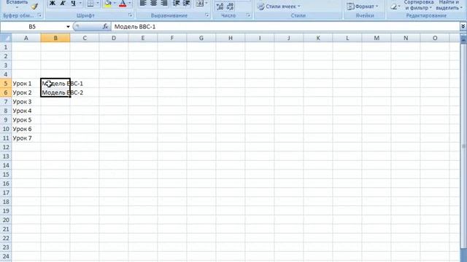Increase indent in the alignment group

[187, 3]
